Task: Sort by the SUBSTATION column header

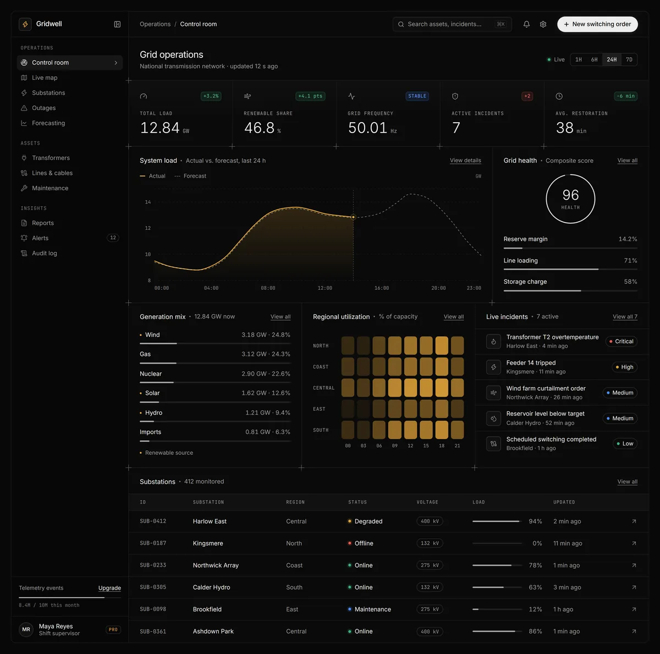Action: [x=208, y=502]
